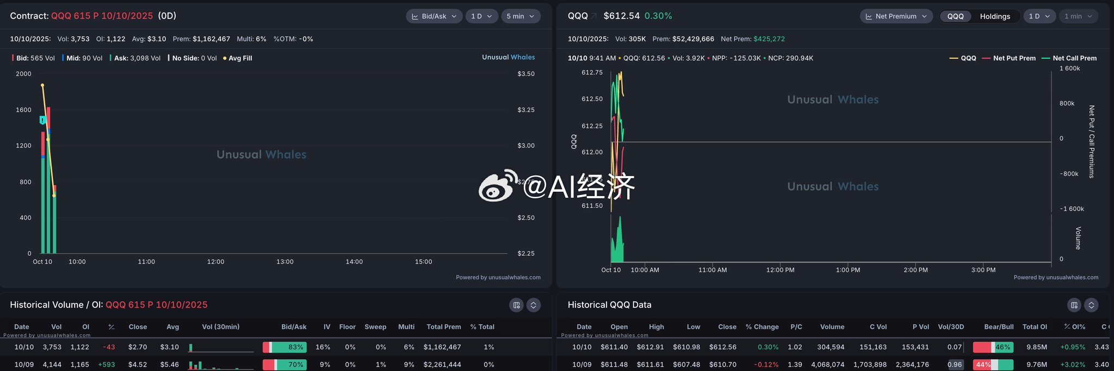Sort QQQ data by Volume column
Screen dimensions: 1114x371
832,327
